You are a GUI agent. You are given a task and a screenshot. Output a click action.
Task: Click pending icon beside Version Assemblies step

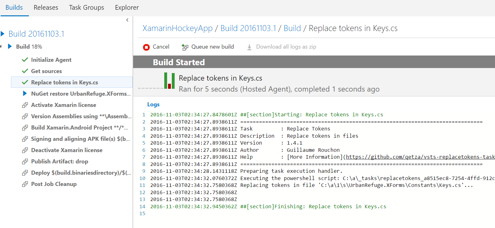(x=25, y=116)
